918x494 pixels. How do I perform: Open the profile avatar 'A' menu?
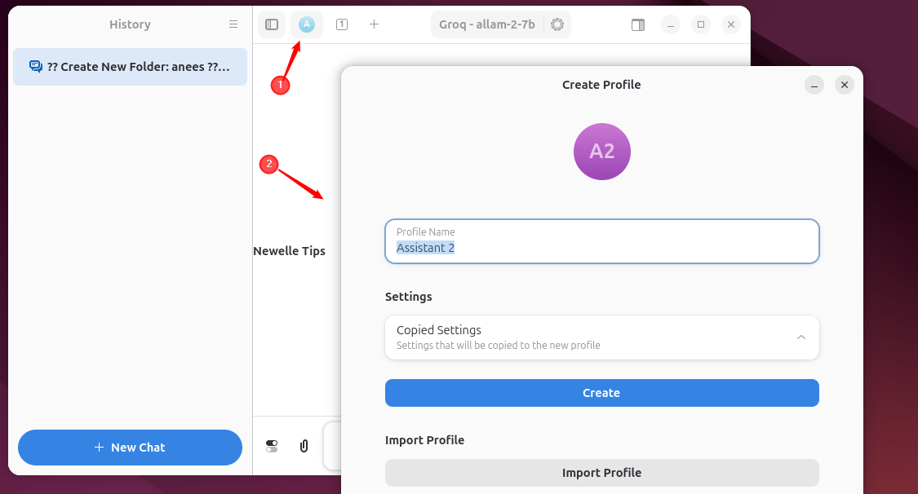point(307,24)
